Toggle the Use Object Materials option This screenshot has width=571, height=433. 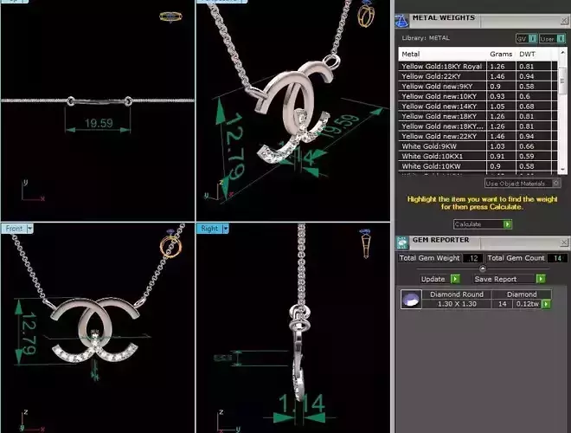pos(523,184)
